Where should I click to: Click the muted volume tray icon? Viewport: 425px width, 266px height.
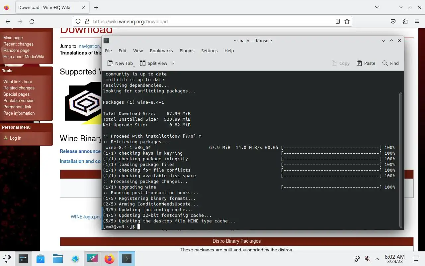[367, 259]
